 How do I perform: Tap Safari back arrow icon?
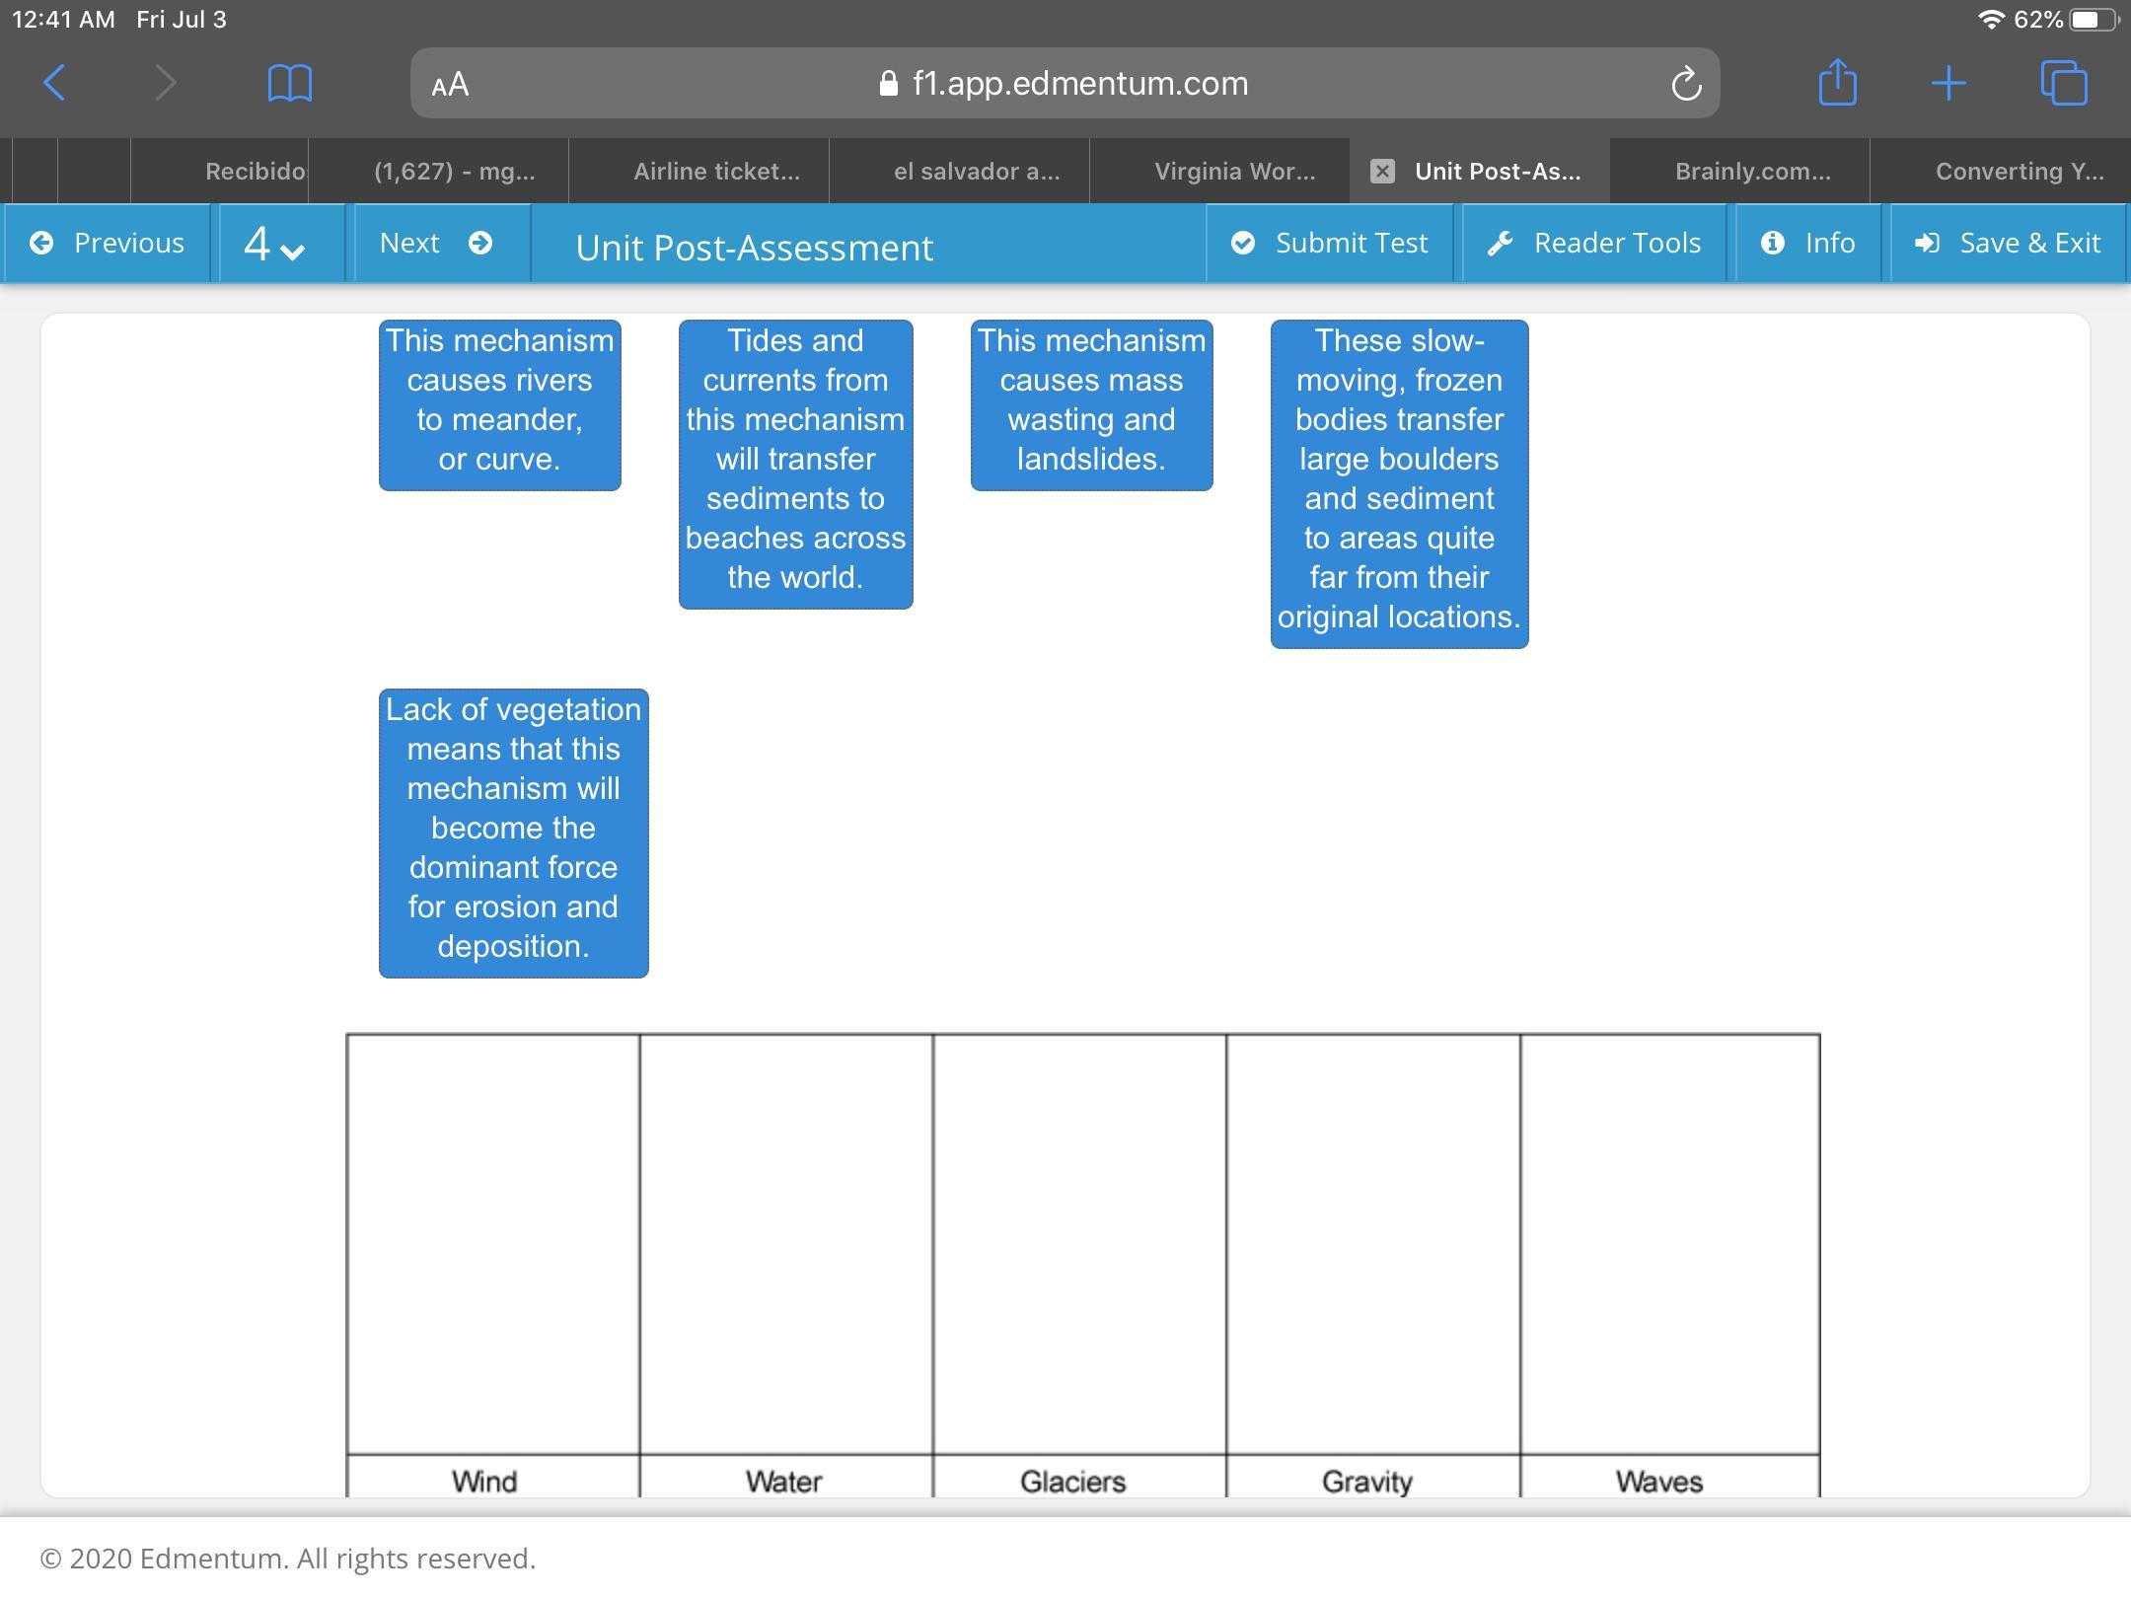[x=55, y=83]
